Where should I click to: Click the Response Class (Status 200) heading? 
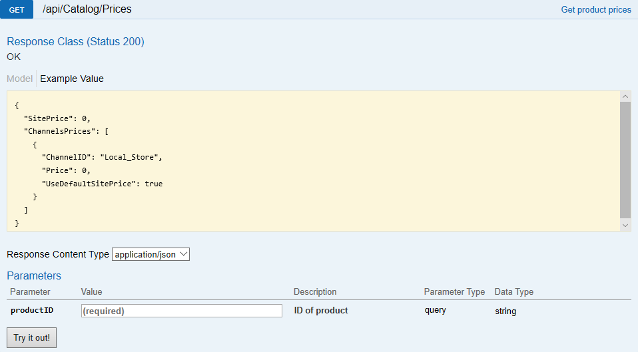pyautogui.click(x=75, y=41)
